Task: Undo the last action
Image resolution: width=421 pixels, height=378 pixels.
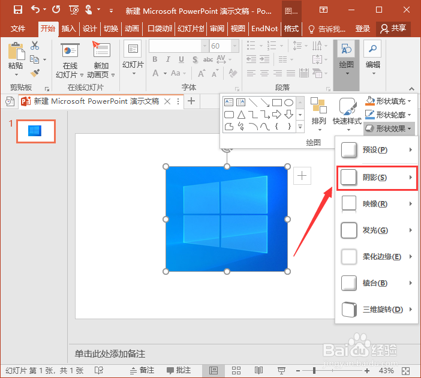Action: (35, 10)
